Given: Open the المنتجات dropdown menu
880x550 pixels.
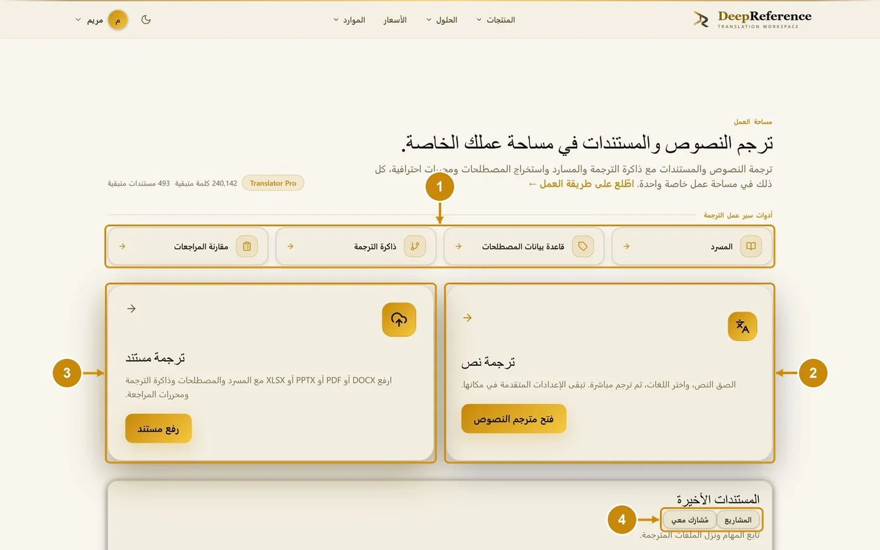Looking at the screenshot, I should [x=495, y=20].
